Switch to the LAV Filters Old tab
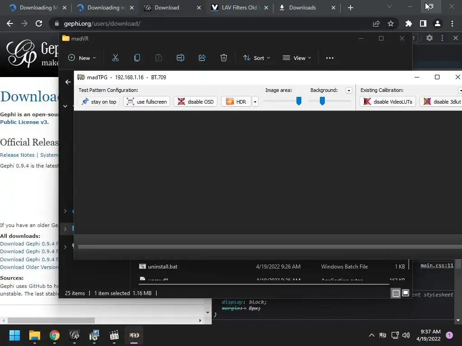This screenshot has height=346, width=462. 239,8
